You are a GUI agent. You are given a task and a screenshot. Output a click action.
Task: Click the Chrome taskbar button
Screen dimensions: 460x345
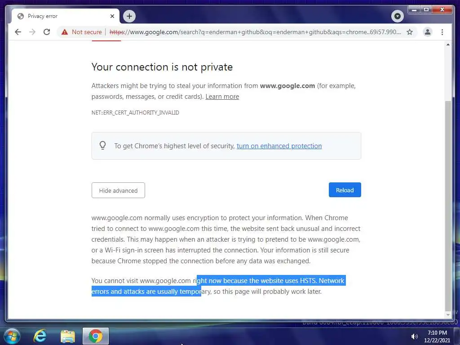click(96, 336)
